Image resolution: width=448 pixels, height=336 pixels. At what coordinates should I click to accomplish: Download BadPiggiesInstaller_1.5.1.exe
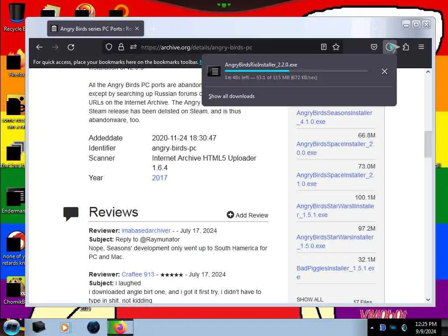(x=336, y=273)
